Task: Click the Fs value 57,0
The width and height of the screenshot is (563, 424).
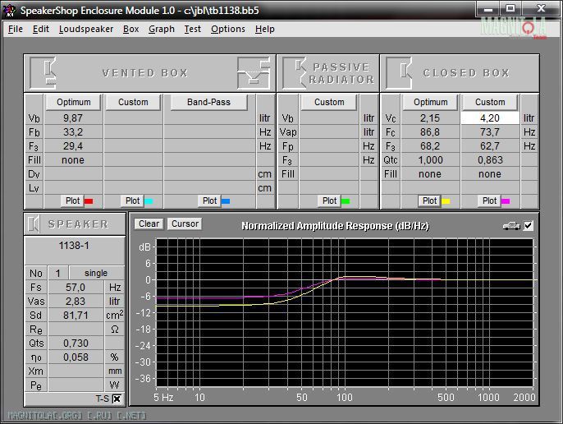Action: pos(76,288)
